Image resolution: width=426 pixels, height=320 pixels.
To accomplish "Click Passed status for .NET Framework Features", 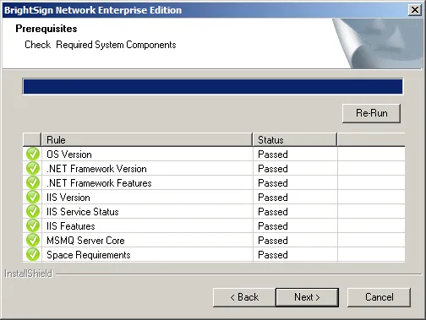I will coord(273,183).
